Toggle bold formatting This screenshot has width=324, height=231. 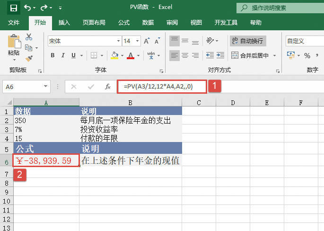click(53, 56)
